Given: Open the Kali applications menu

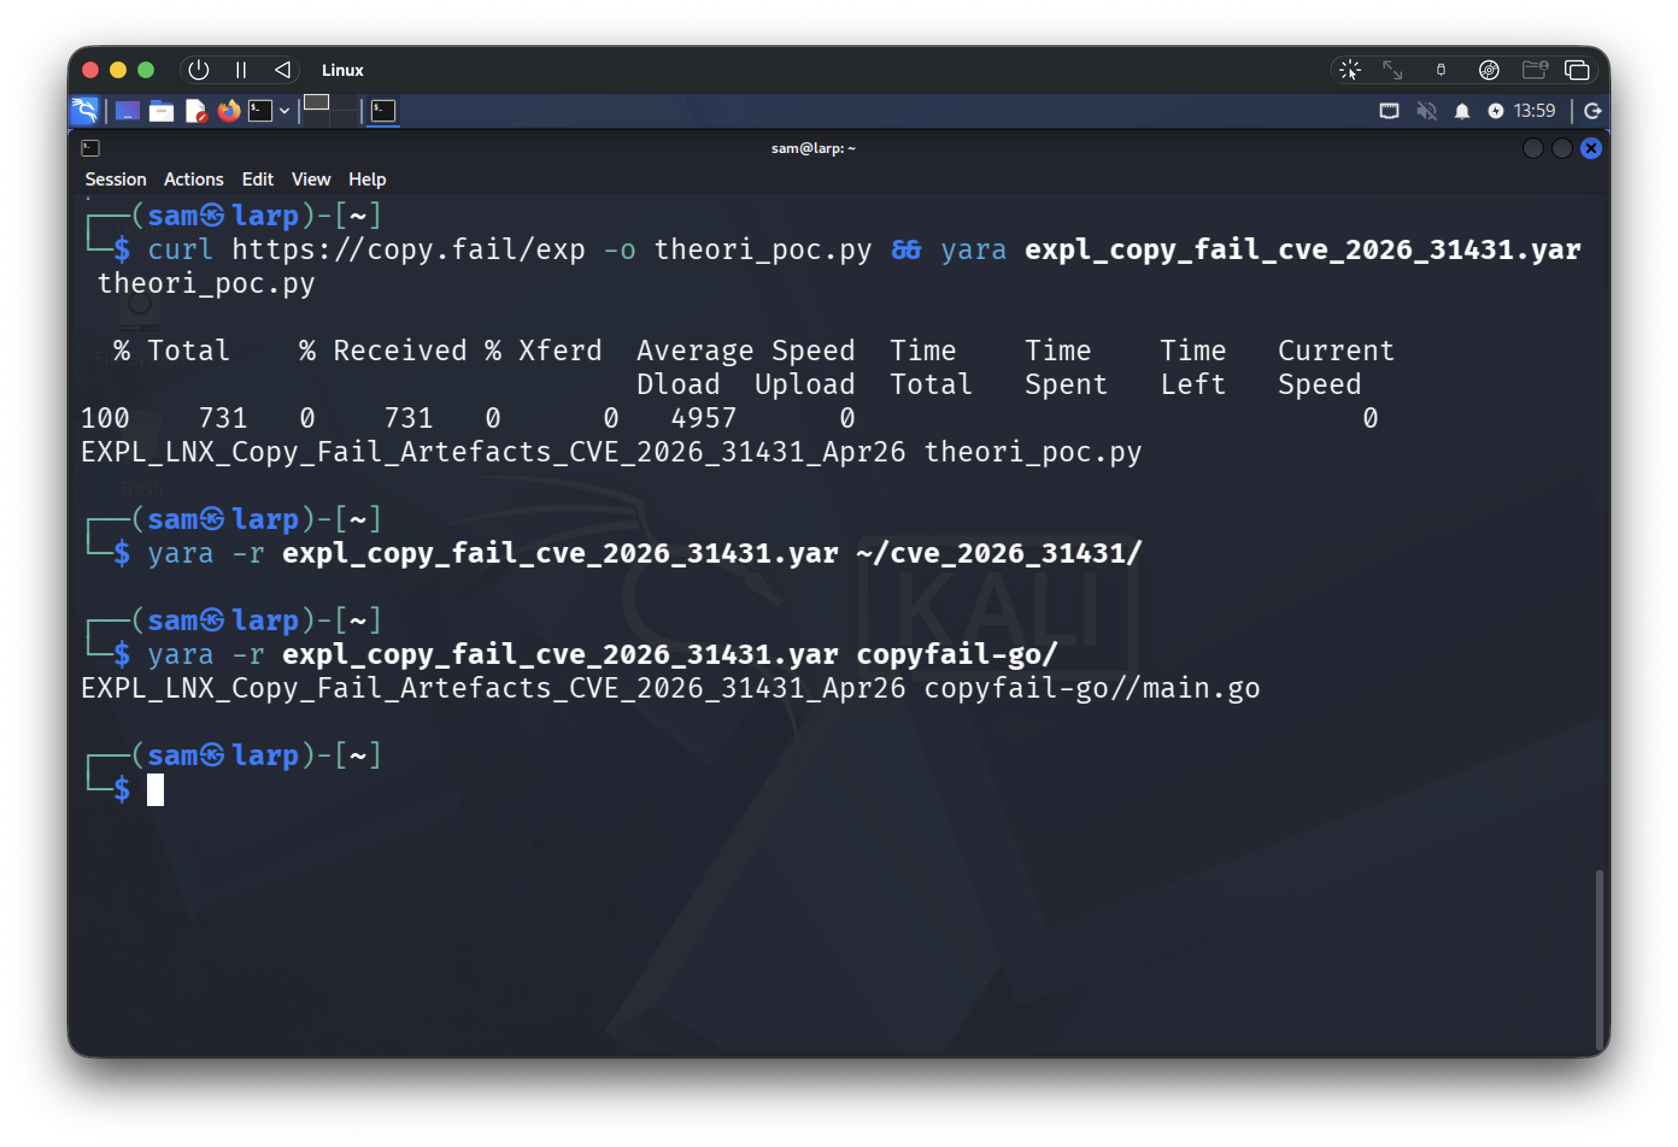Looking at the screenshot, I should [85, 110].
